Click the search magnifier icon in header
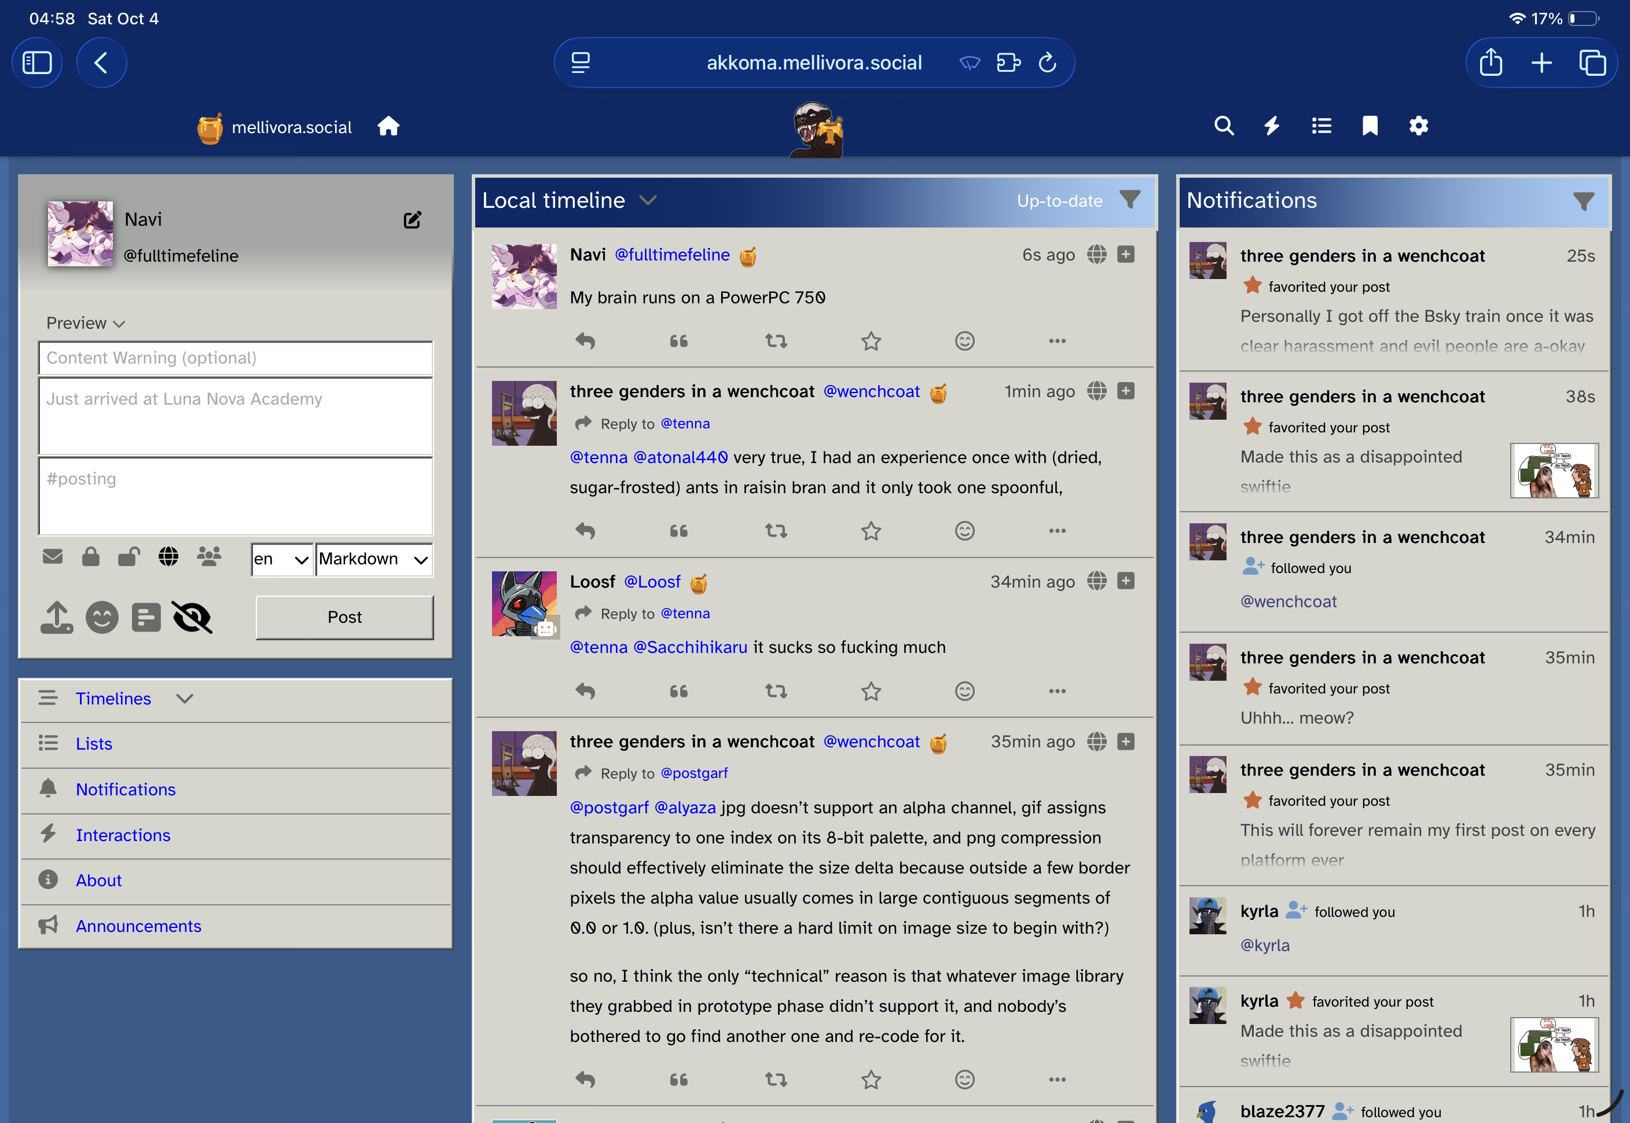The width and height of the screenshot is (1630, 1123). [1224, 126]
